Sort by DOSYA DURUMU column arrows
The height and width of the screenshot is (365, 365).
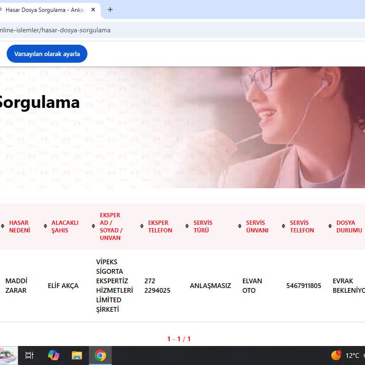pyautogui.click(x=330, y=226)
